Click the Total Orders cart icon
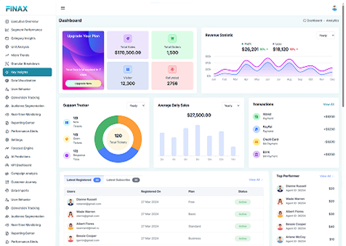This screenshot has width=346, height=246. click(172, 39)
